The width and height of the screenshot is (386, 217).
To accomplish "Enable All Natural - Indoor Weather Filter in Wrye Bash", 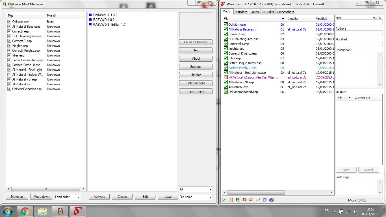I will (225, 77).
